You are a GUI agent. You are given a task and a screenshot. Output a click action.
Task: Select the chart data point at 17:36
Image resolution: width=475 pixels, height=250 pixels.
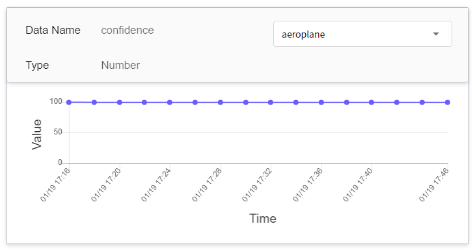[321, 103]
